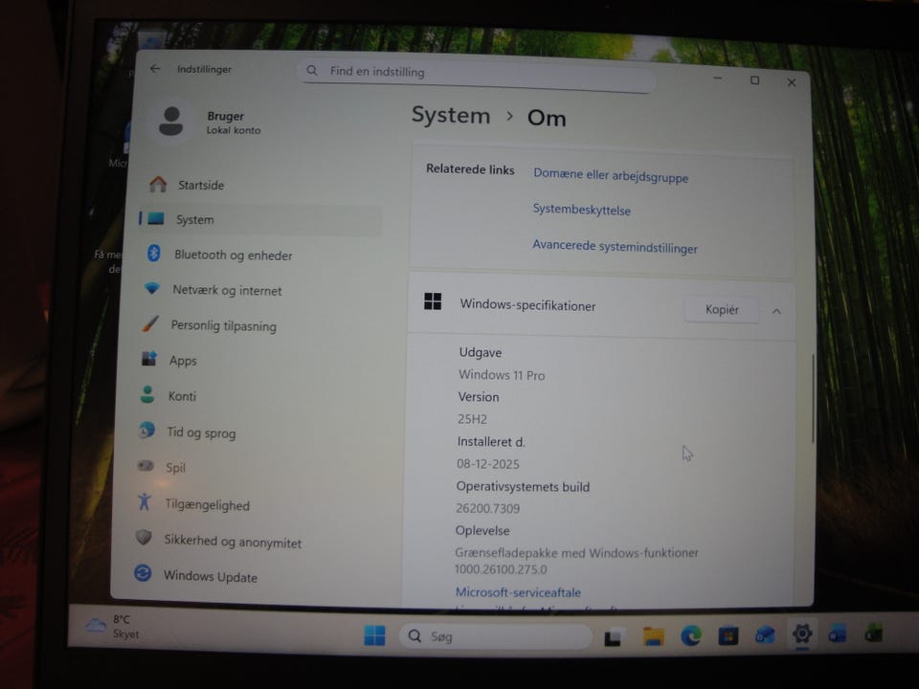Open Task View on the taskbar

click(613, 636)
